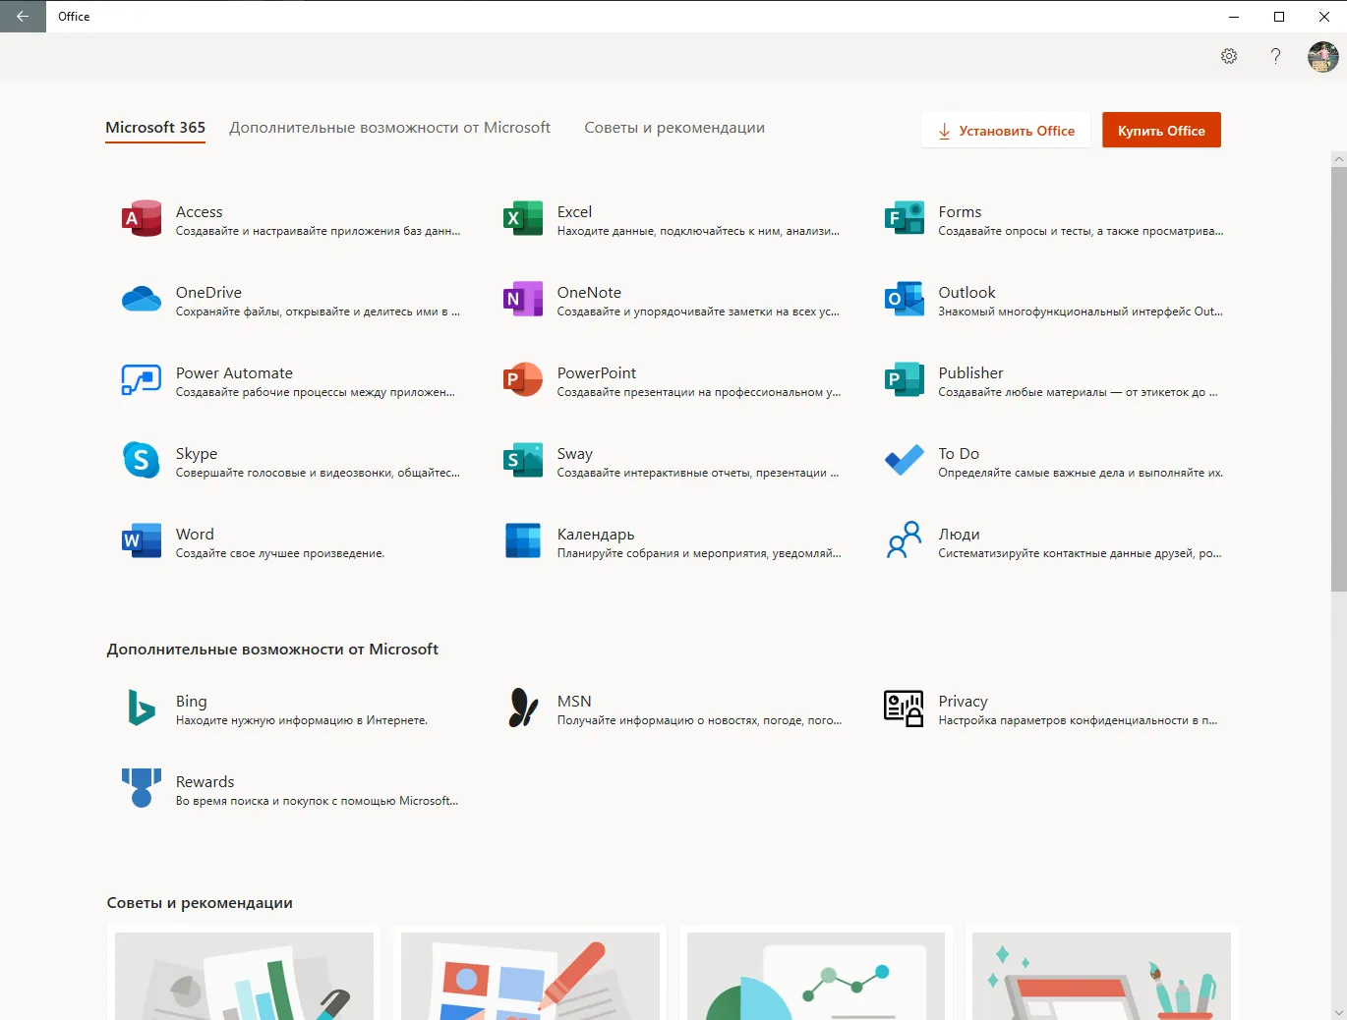The image size is (1347, 1020).
Task: Click the Bing description text
Action: [x=302, y=720]
